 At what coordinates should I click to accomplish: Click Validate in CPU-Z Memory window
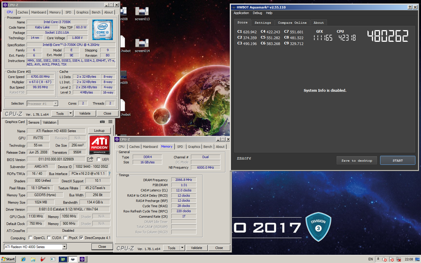pos(196,248)
